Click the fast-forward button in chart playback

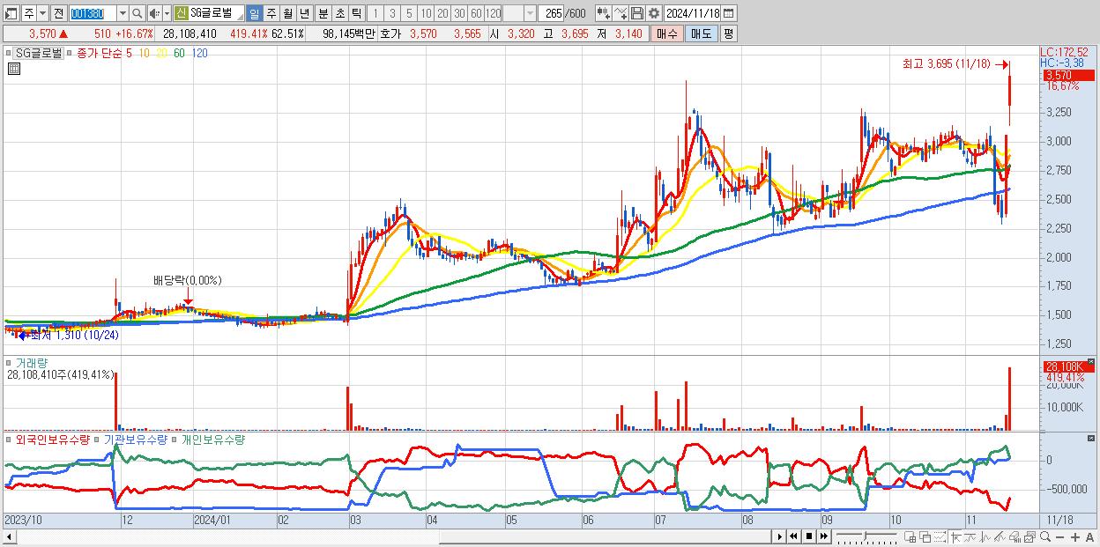pyautogui.click(x=824, y=536)
